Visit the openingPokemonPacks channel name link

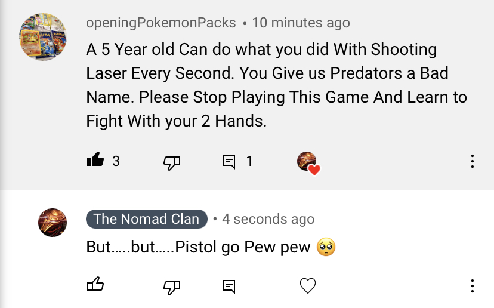pos(162,23)
